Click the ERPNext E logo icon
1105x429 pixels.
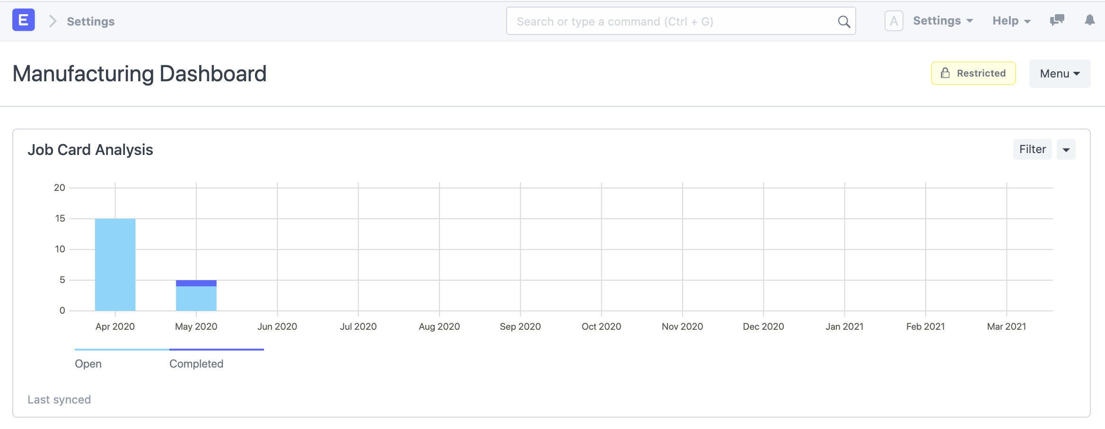[x=23, y=20]
